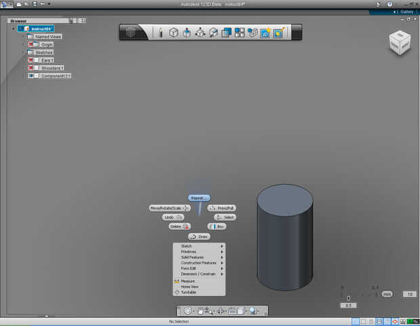Click Select in the marking menu
The image size is (420, 326).
226,217
